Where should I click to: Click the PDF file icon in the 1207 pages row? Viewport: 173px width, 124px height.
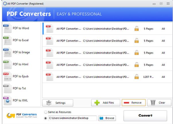[x=49, y=77]
